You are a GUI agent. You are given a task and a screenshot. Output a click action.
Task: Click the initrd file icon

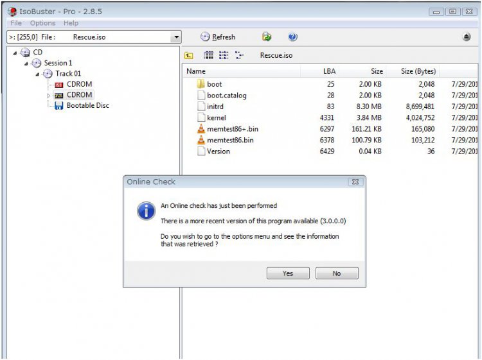tap(201, 107)
